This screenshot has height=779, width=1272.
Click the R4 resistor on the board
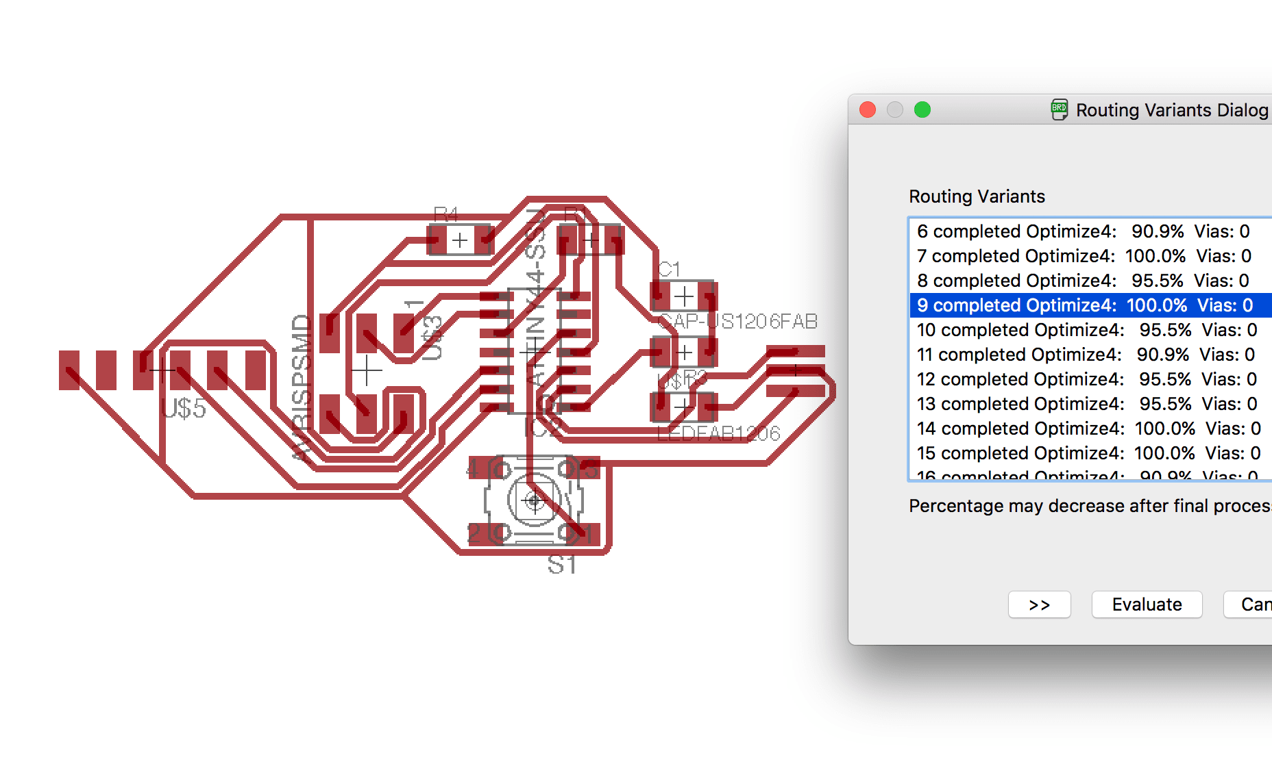point(460,240)
